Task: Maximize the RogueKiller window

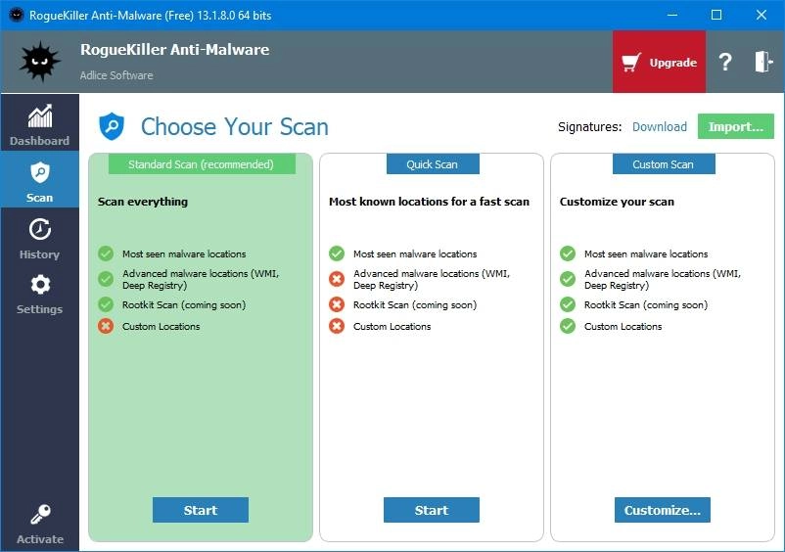Action: point(716,15)
